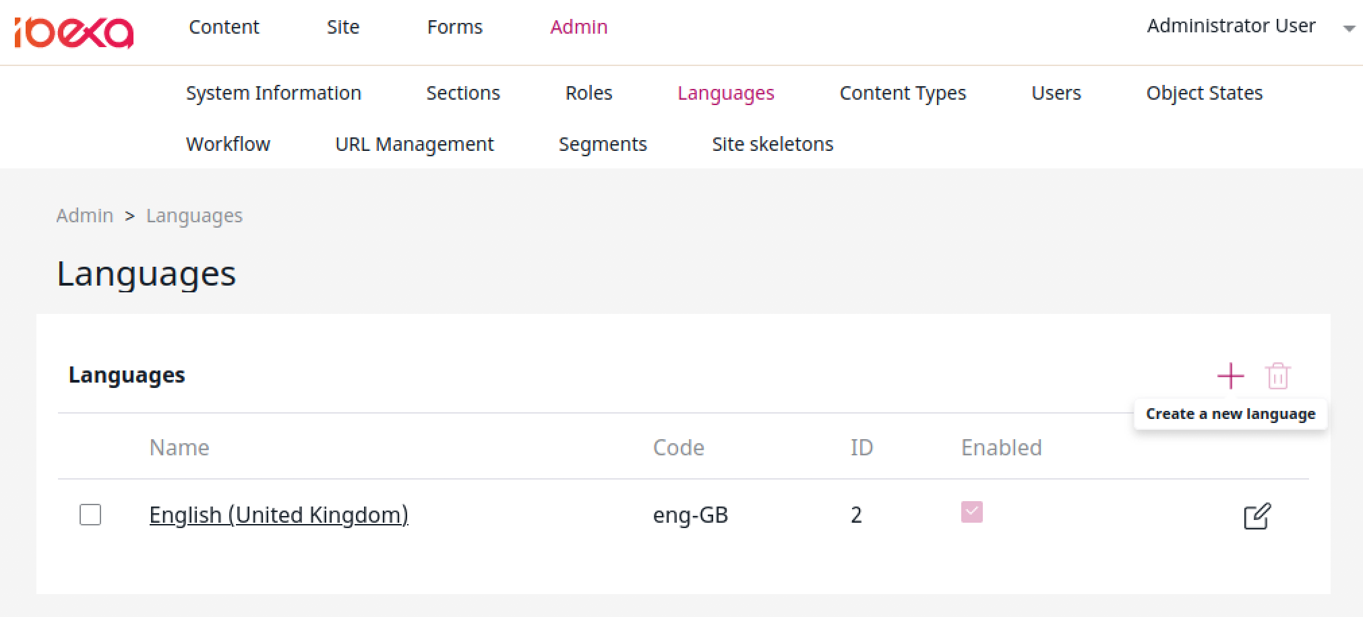Expand the Administrator User dropdown arrow
This screenshot has width=1363, height=617.
pos(1349,28)
